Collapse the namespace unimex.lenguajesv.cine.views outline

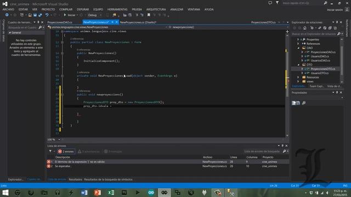click(62, 32)
